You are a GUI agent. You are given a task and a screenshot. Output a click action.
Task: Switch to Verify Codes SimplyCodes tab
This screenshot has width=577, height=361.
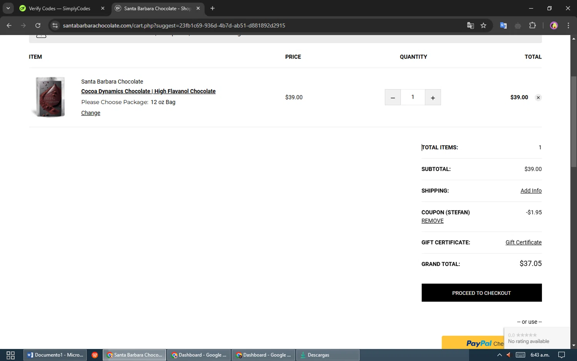[x=60, y=8]
